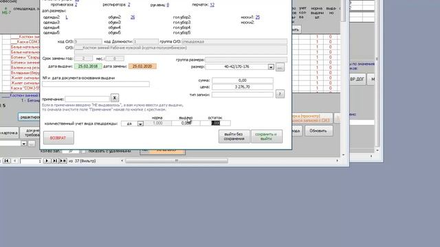Viewport: 440px width, 247px height.
Task: Click the примечание text field
Action: (x=87, y=99)
